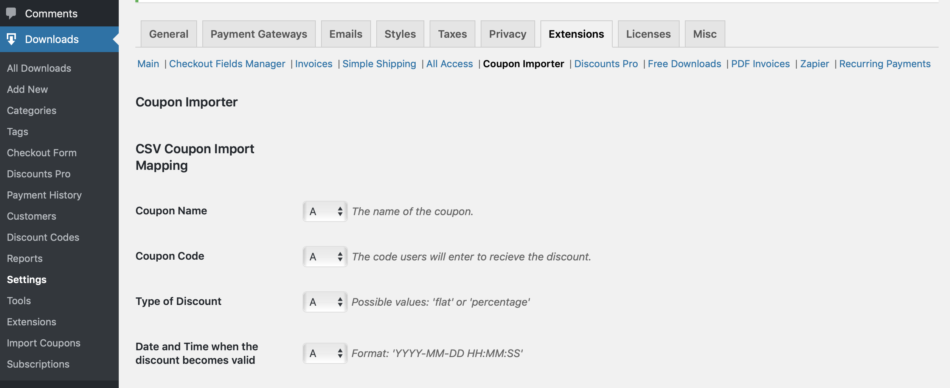Viewport: 950px width, 388px height.
Task: Click the PDF Invoices section link
Action: coord(760,64)
